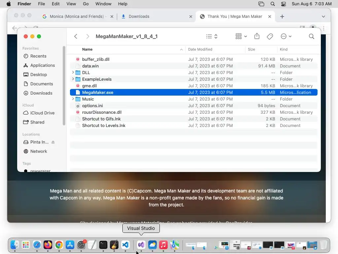Viewport: 338px width, 254px height.
Task: Open the Window menu
Action: 103,4
